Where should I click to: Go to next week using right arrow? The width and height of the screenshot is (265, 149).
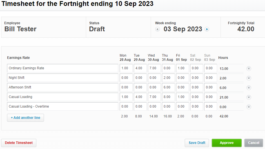[207, 29]
